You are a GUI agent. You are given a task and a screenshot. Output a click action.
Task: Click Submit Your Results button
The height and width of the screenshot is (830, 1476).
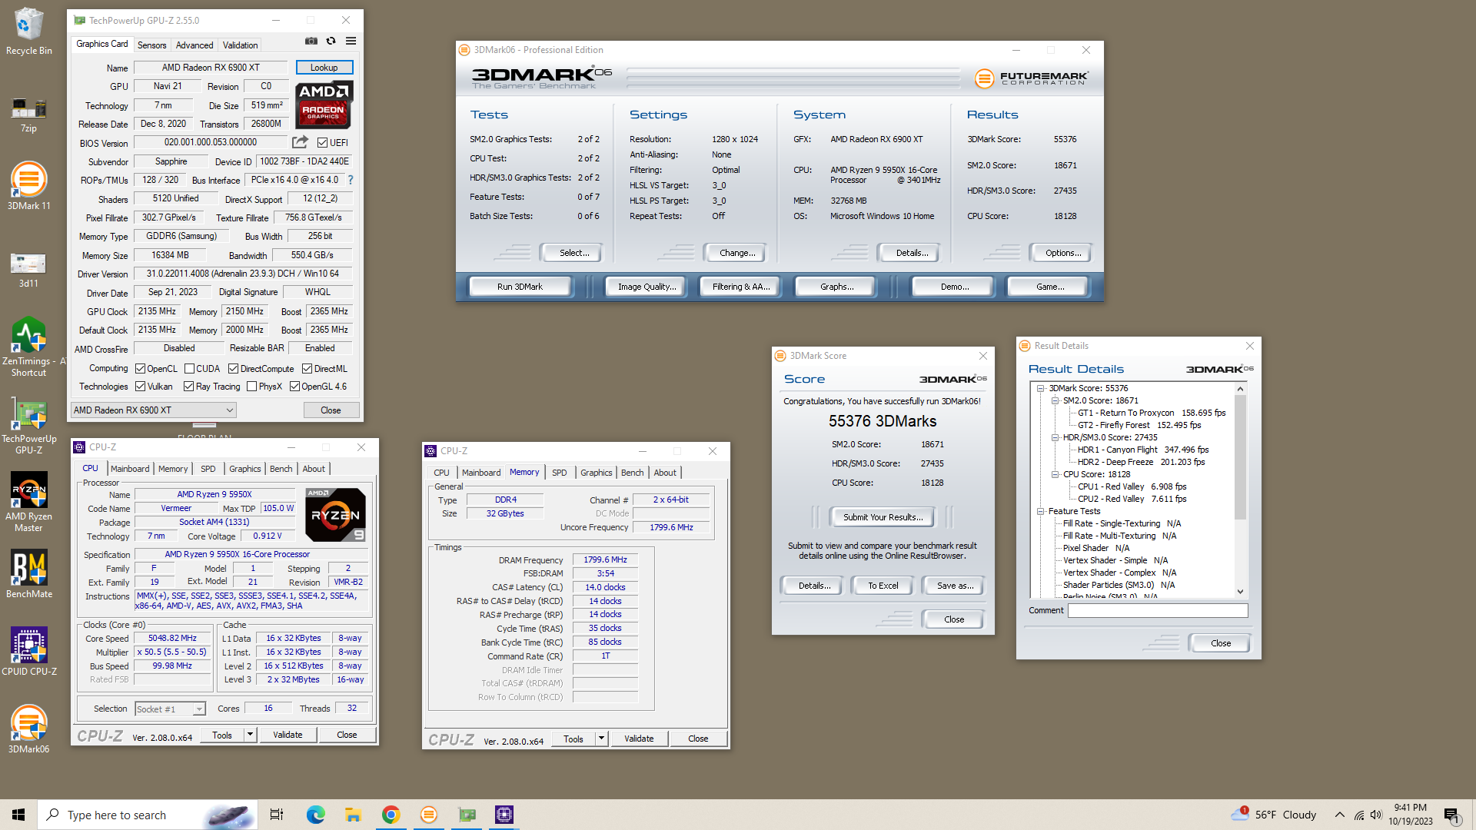883,517
